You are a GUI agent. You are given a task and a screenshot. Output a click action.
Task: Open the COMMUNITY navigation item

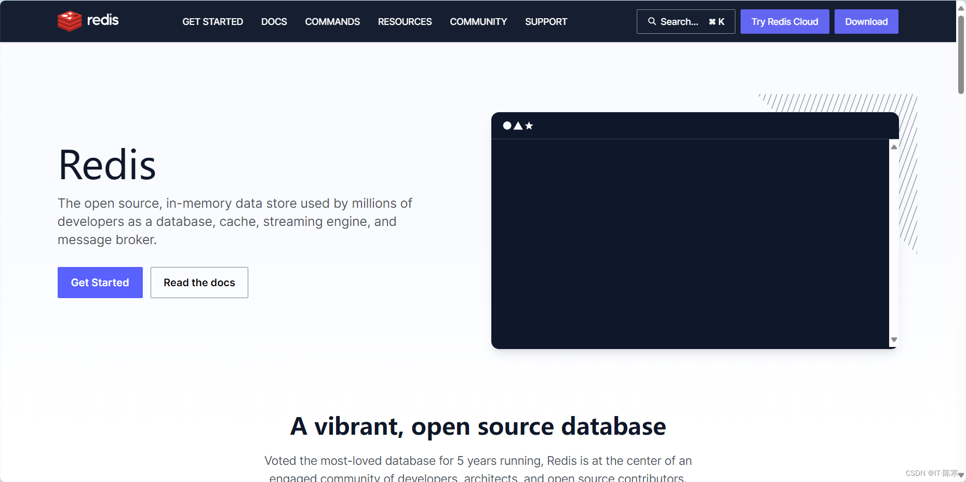coord(478,22)
